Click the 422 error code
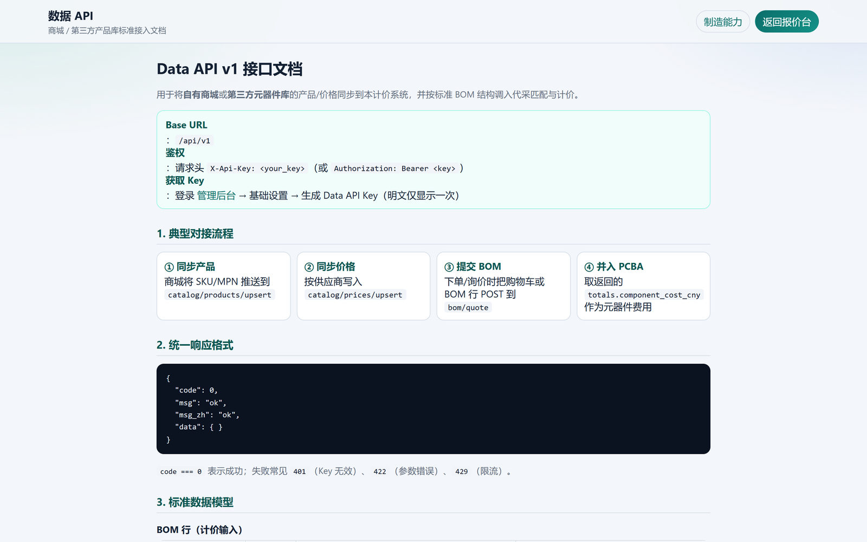The height and width of the screenshot is (542, 867). pyautogui.click(x=380, y=472)
